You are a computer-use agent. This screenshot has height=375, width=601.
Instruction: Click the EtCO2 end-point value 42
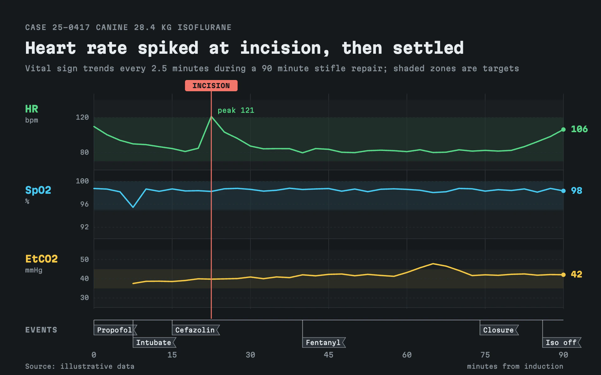(577, 274)
